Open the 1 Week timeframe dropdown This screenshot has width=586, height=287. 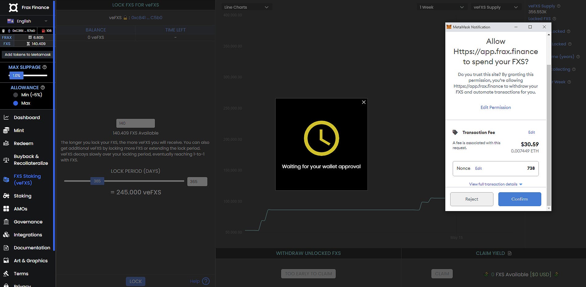coord(442,7)
